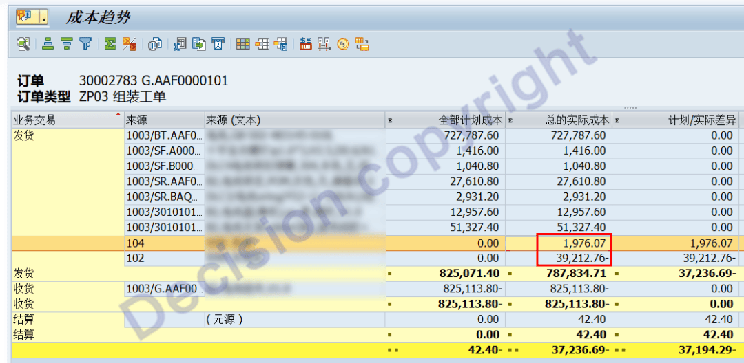Click the Subtotals icon in toolbar

(x=129, y=45)
